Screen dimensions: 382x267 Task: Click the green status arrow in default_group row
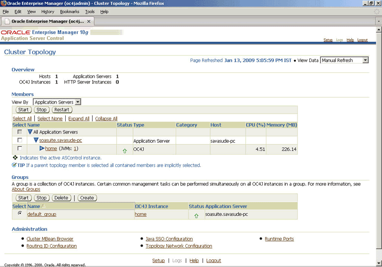coord(197,216)
